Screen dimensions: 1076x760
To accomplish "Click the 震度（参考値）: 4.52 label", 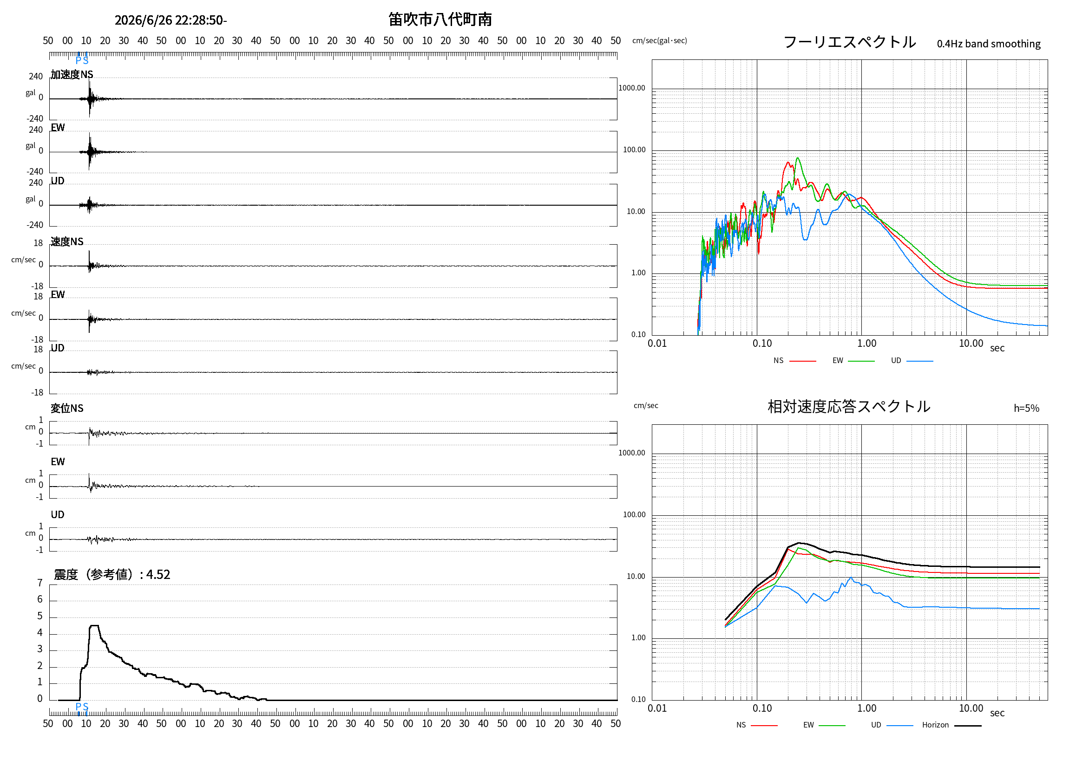I will point(112,575).
